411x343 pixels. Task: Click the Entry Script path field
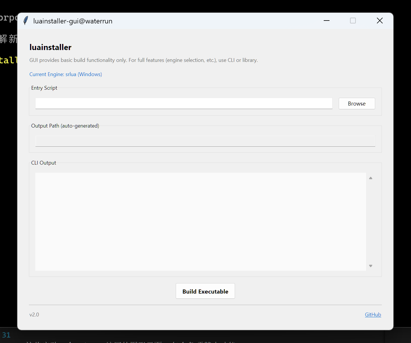tap(184, 104)
